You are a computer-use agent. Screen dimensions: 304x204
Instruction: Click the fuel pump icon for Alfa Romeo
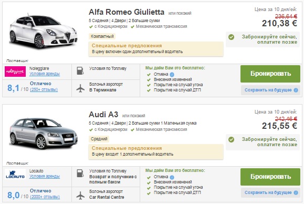tap(80, 71)
